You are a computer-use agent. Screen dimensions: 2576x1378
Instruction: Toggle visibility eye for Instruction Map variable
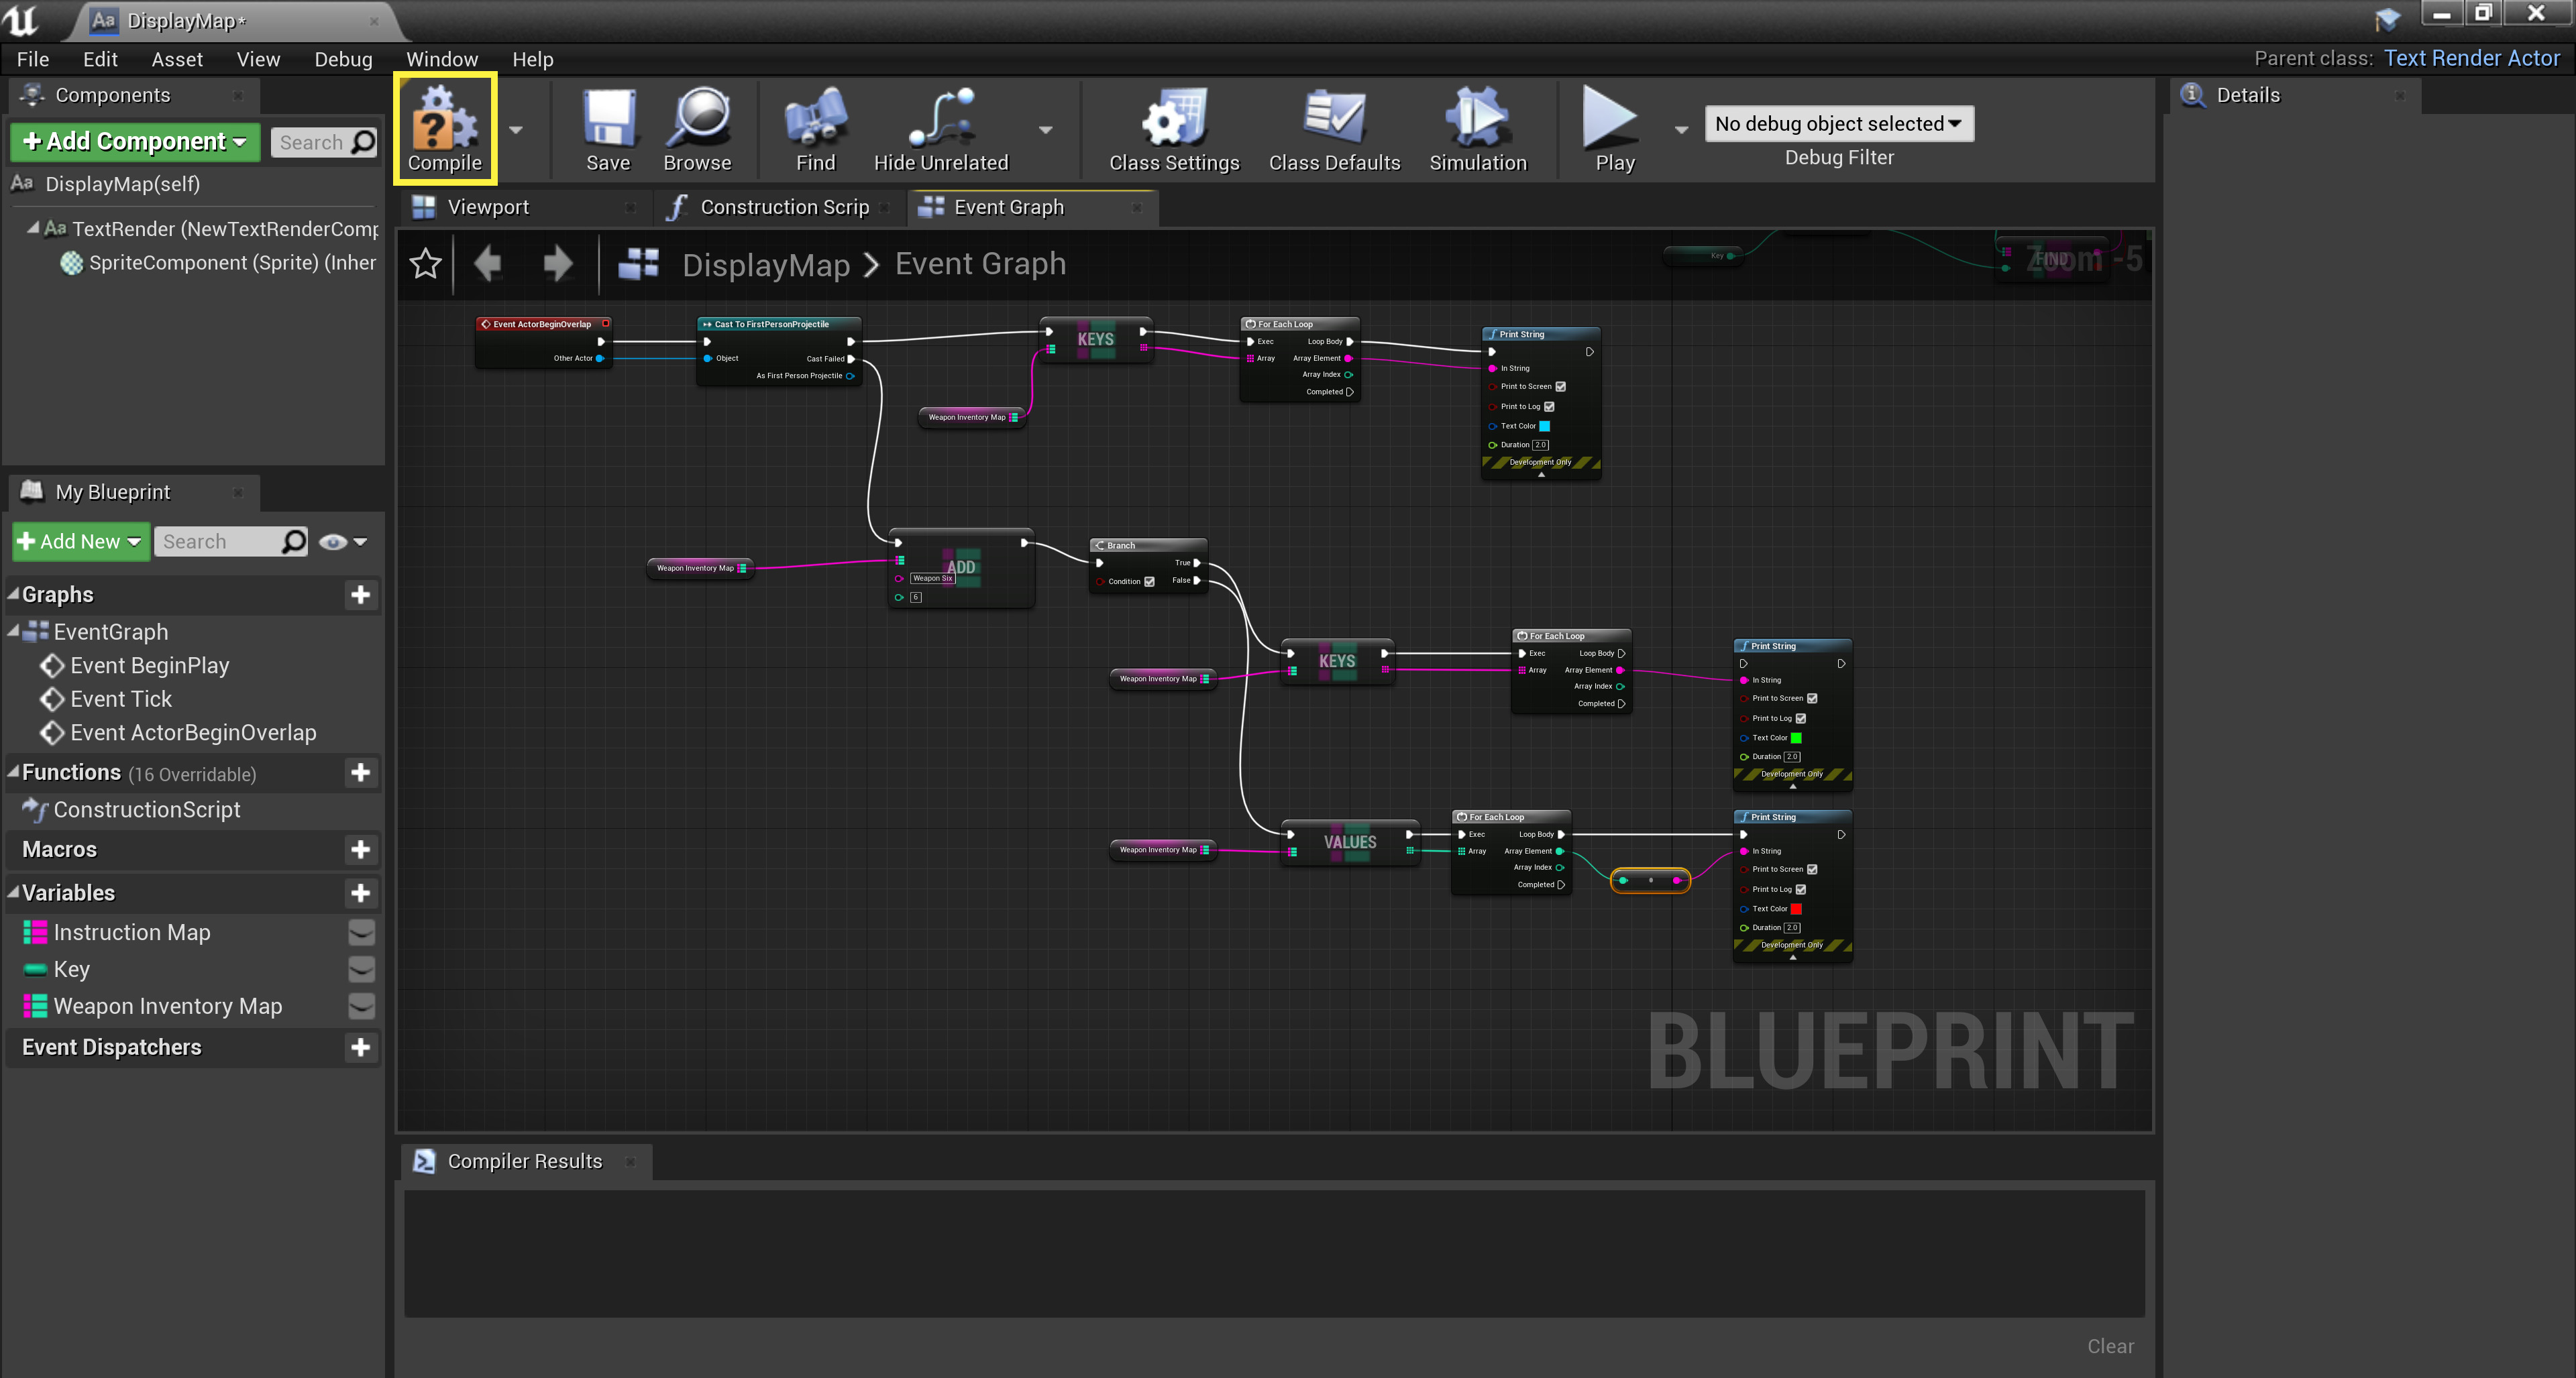361,932
